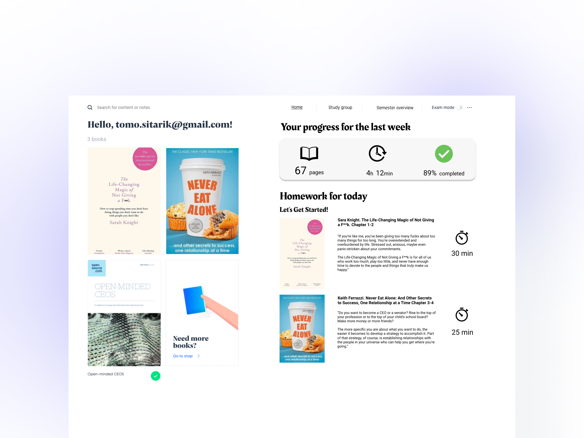Image resolution: width=584 pixels, height=438 pixels.
Task: Open the Semester overview tab
Action: 395,108
